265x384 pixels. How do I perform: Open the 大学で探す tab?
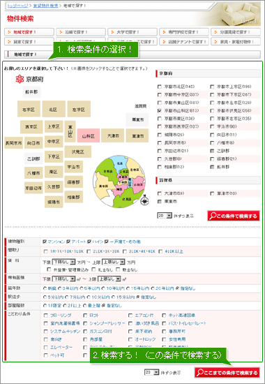point(132,32)
